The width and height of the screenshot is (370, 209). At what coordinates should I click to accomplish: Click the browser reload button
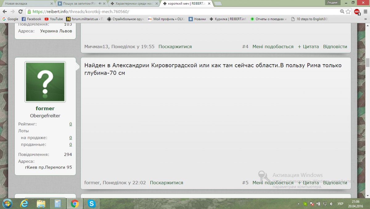coord(20,11)
